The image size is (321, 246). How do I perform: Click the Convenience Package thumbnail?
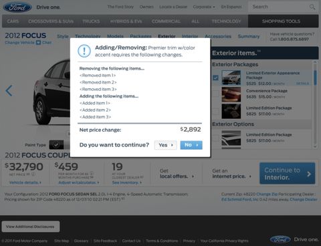[x=231, y=94]
